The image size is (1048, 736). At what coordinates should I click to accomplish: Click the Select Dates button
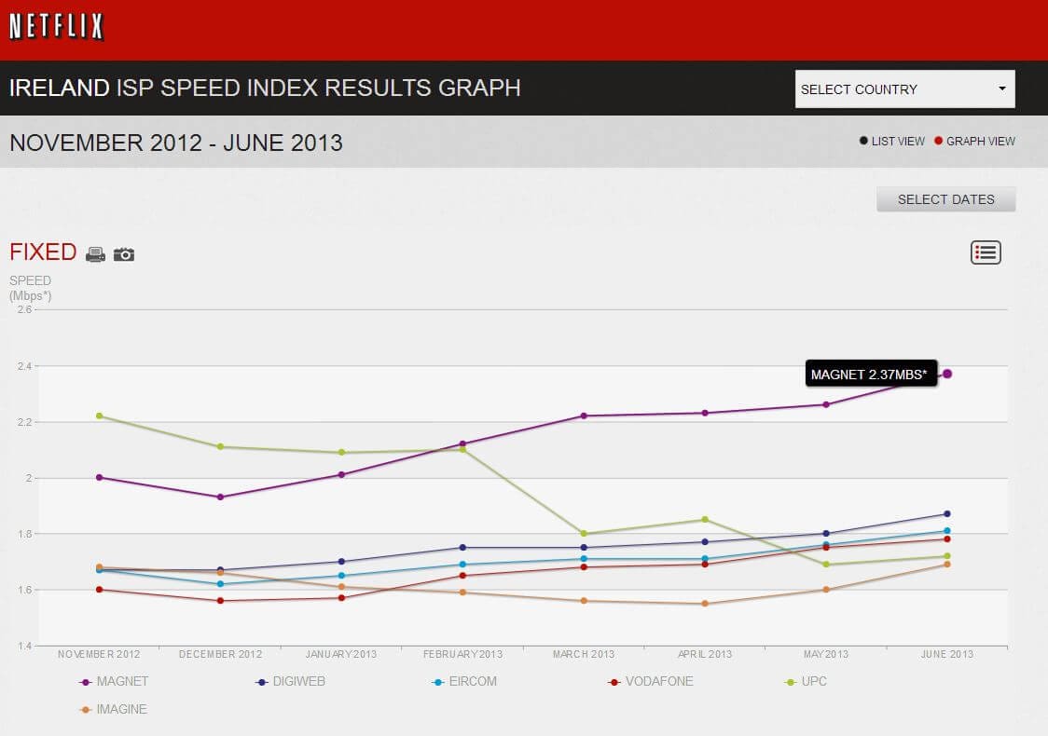(945, 199)
